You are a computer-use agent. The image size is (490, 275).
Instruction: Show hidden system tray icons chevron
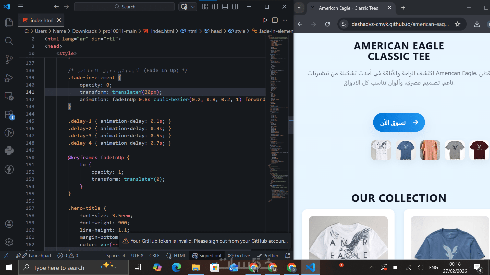click(x=372, y=267)
